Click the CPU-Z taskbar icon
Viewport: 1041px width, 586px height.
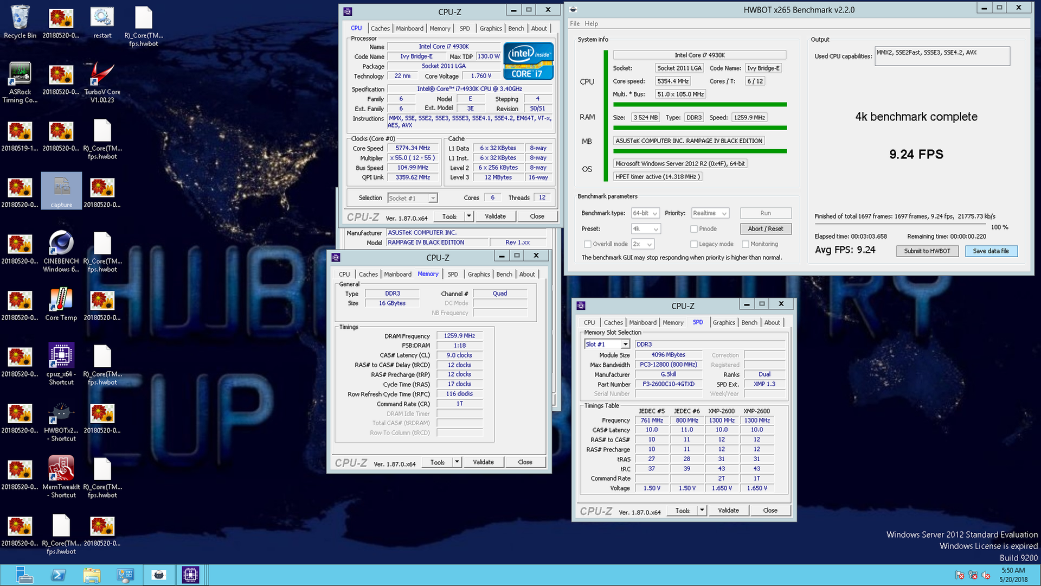point(191,575)
